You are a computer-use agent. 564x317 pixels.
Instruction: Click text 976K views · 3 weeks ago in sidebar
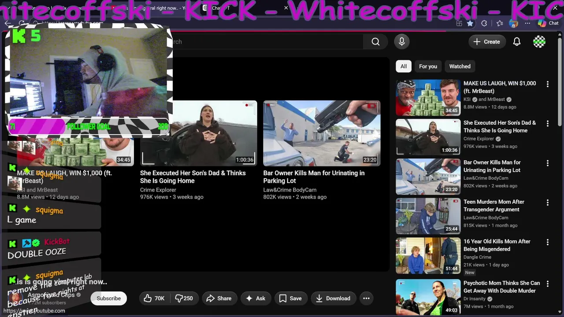pos(490,147)
